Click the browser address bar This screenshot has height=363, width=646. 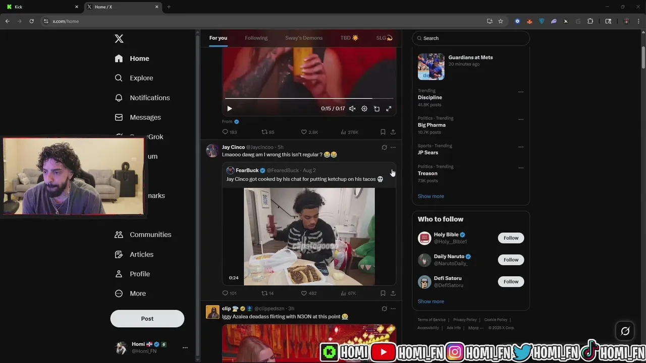pos(262,21)
